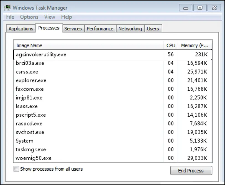
Task: Select the explorer.exe process row
Action: pos(113,80)
